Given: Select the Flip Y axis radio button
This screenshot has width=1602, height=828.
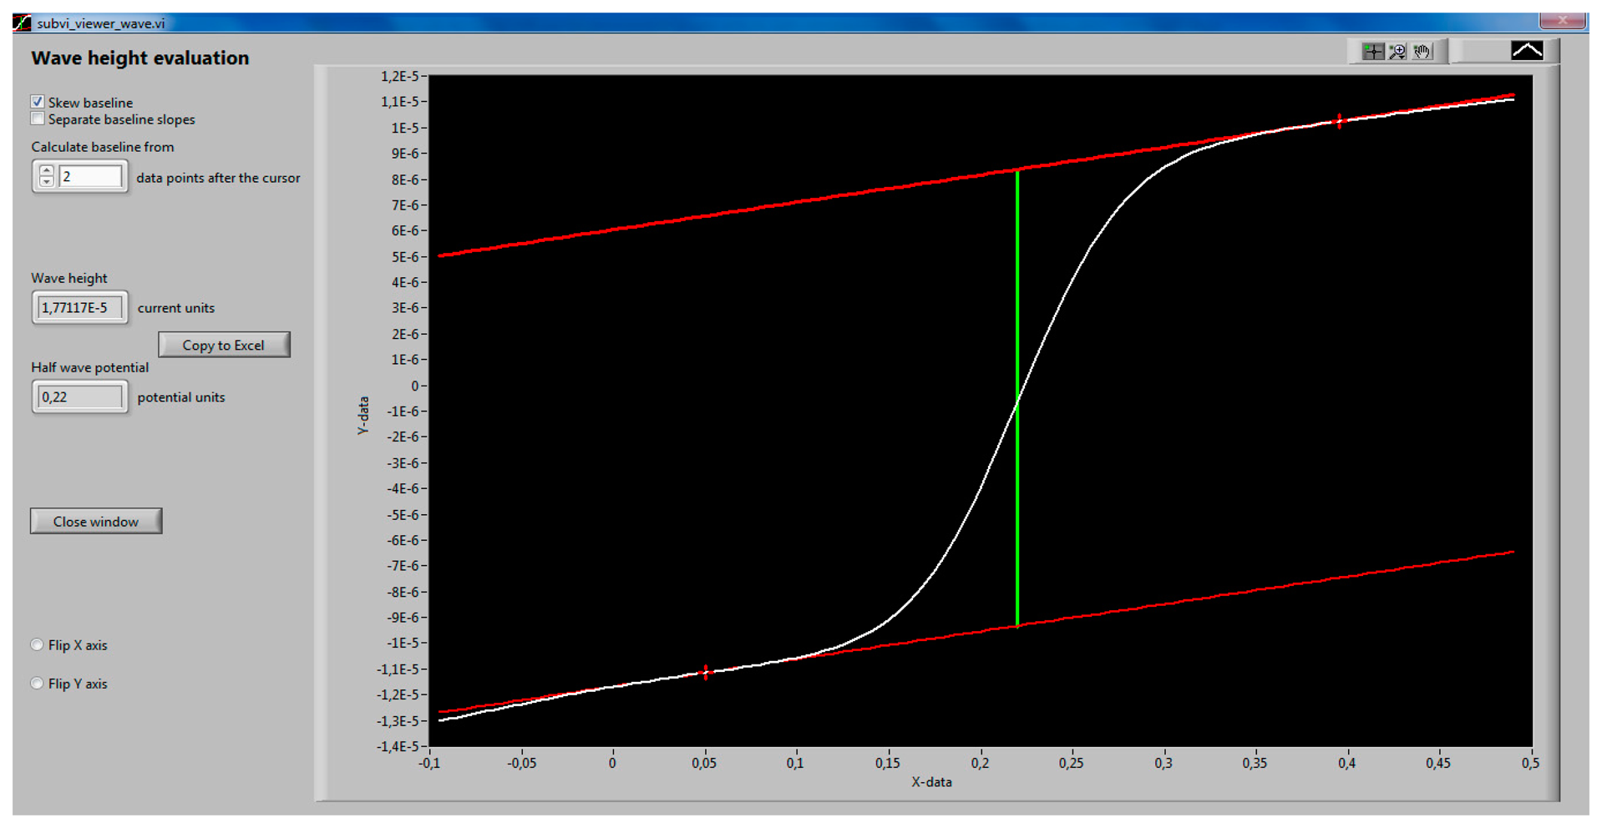Looking at the screenshot, I should click(x=37, y=683).
